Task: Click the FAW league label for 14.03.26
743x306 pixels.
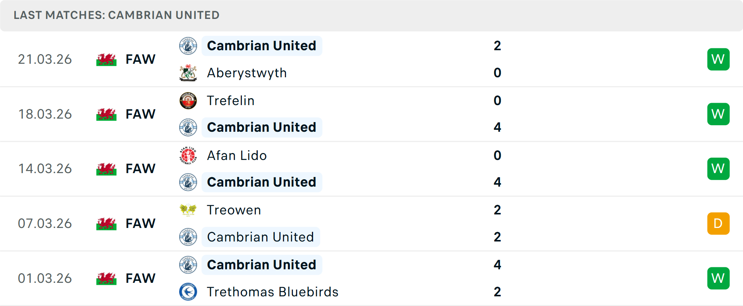Action: coord(140,169)
